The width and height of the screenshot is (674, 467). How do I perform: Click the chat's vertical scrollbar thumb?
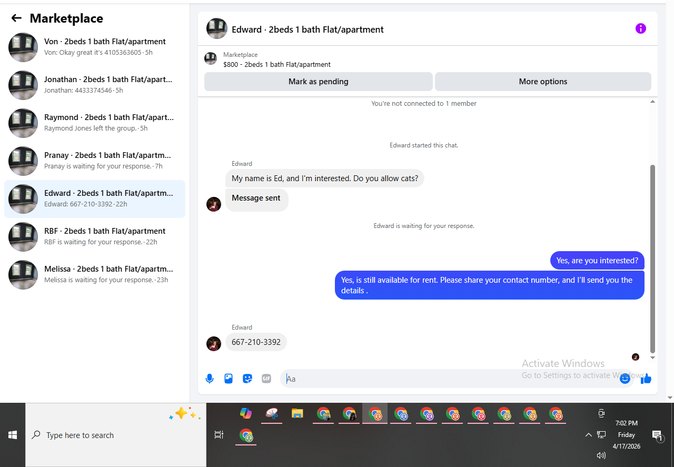pos(653,259)
